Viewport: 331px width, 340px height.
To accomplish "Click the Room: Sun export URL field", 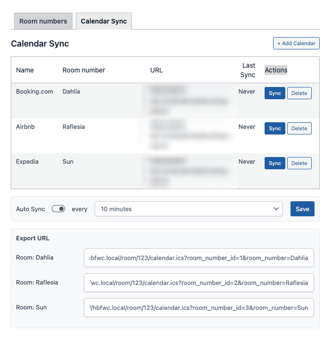I will pos(199,308).
